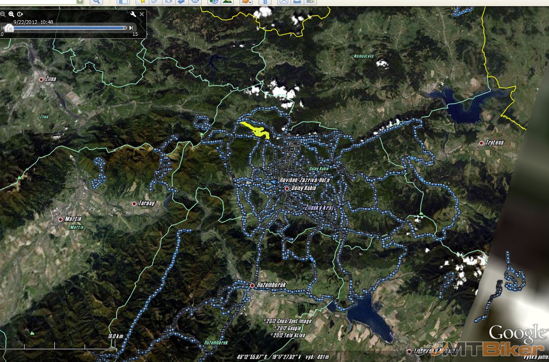The height and width of the screenshot is (362, 549).
Task: Click the Trstená town placemark
Action: point(481,143)
